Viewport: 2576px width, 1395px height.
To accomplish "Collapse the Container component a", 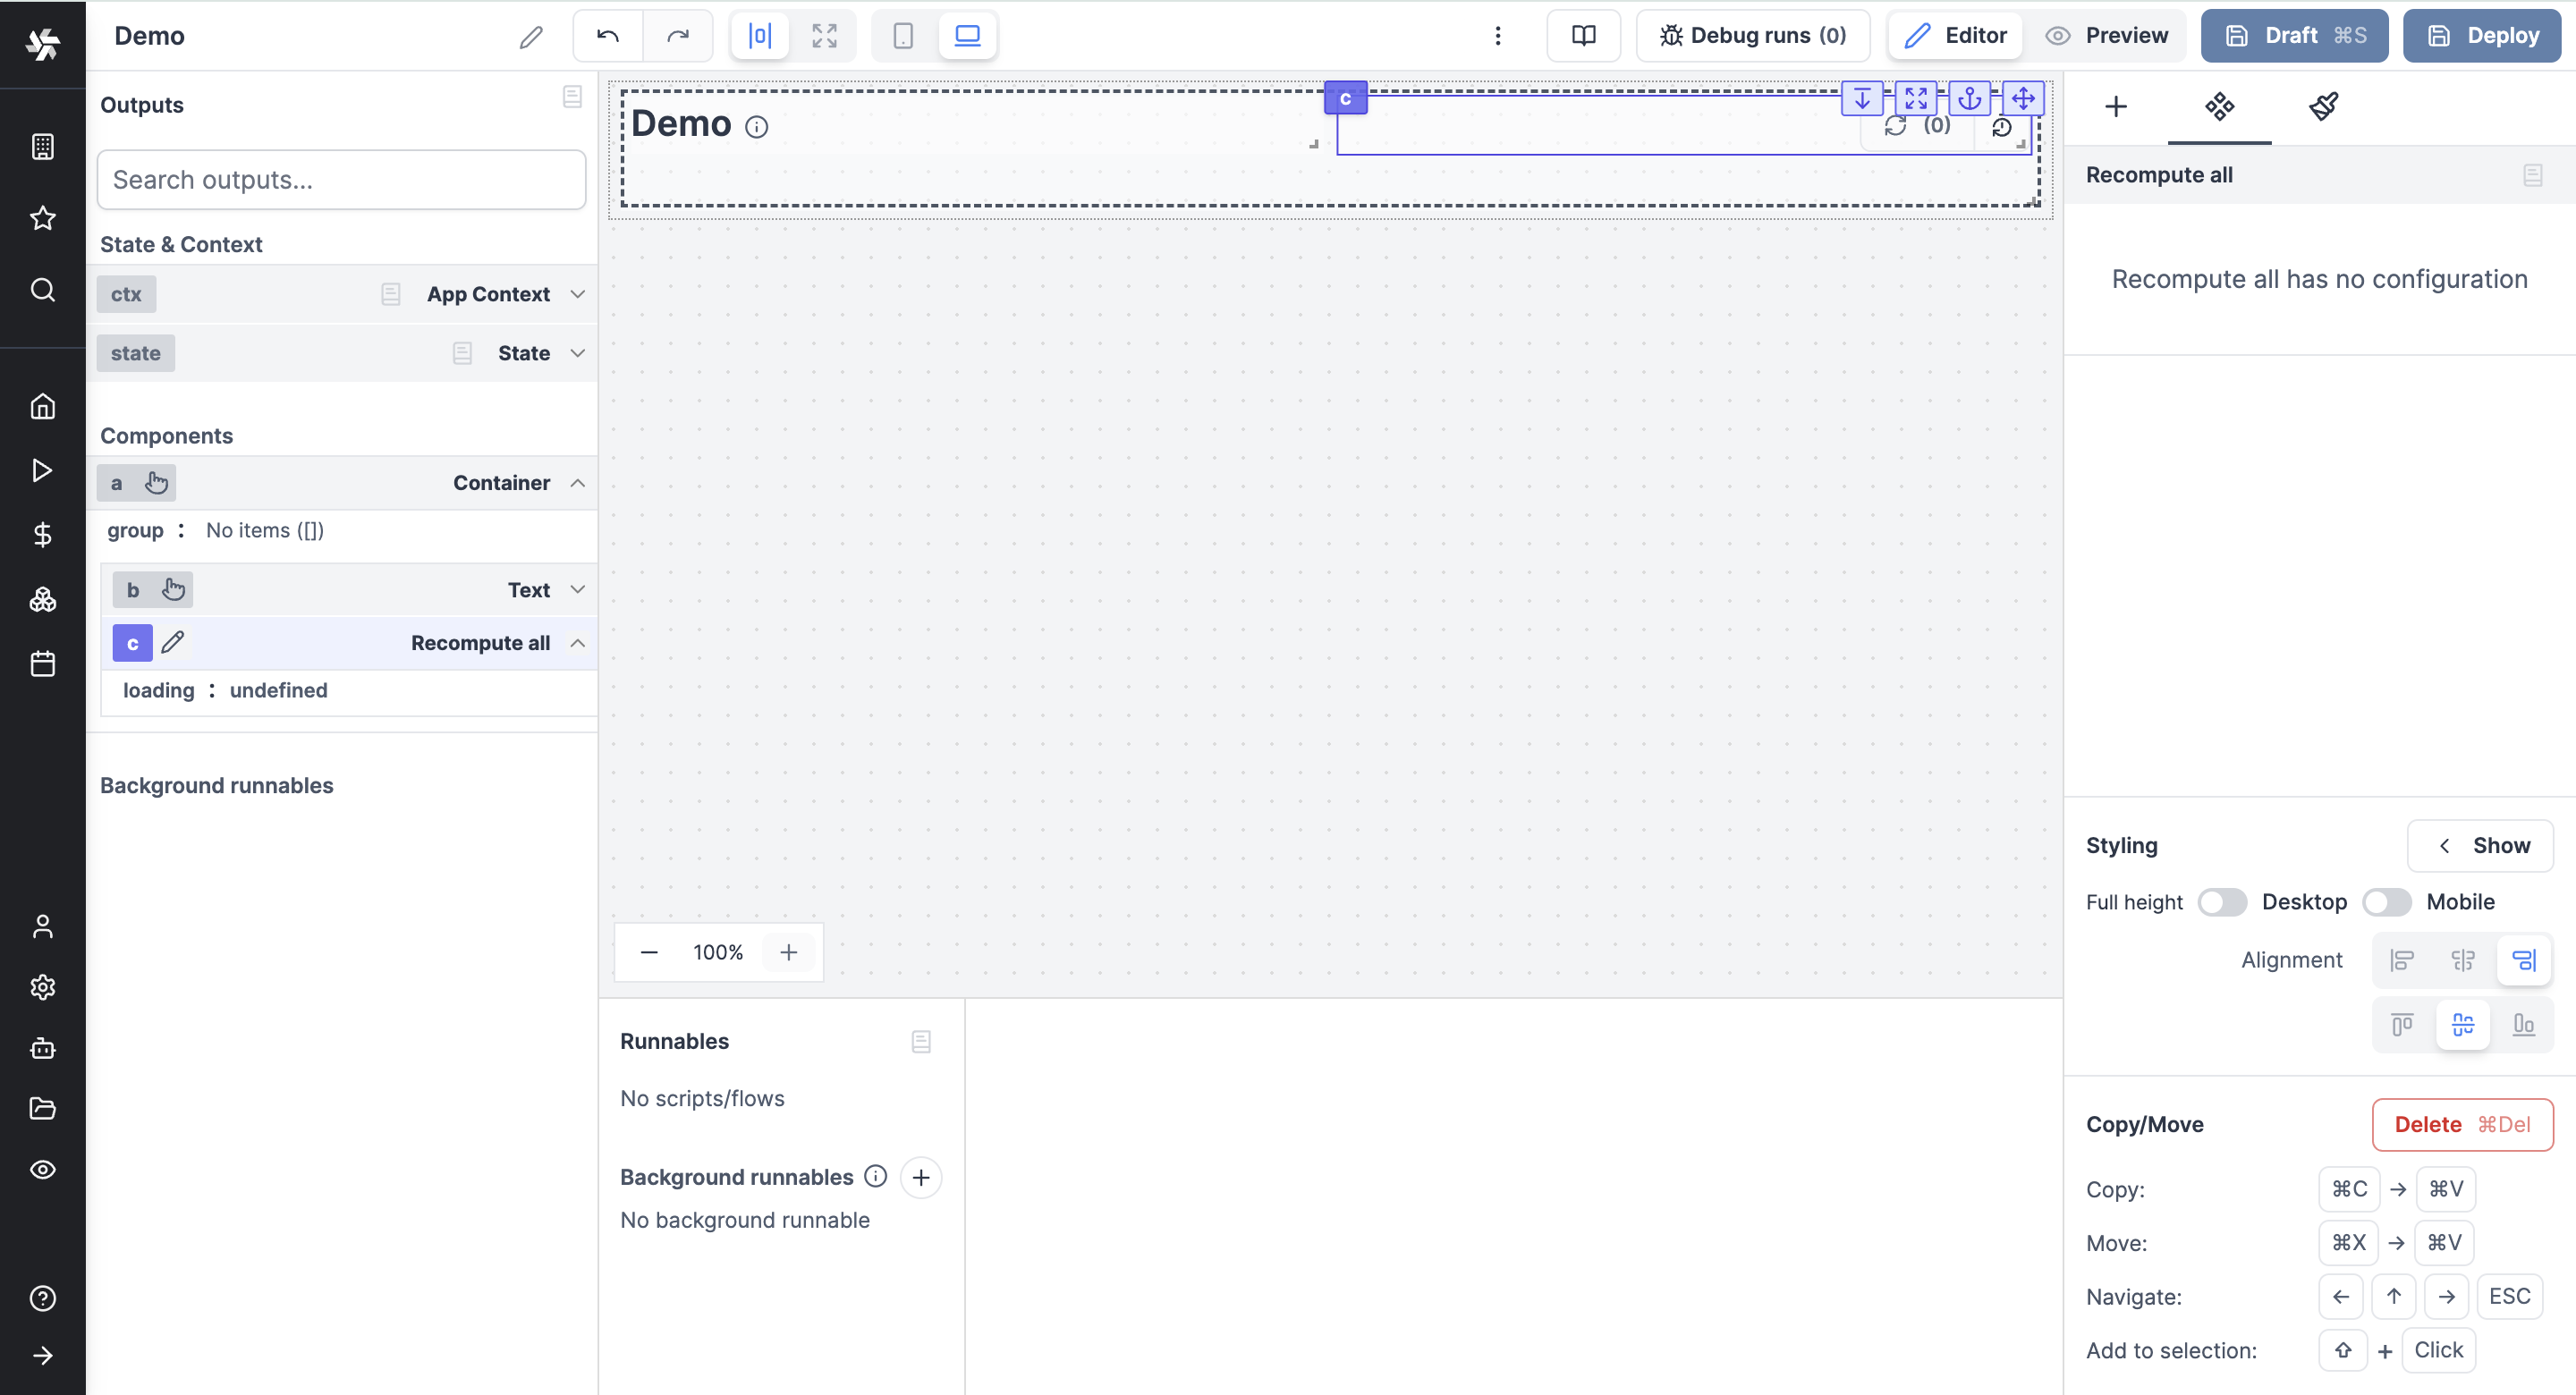I will click(x=577, y=483).
